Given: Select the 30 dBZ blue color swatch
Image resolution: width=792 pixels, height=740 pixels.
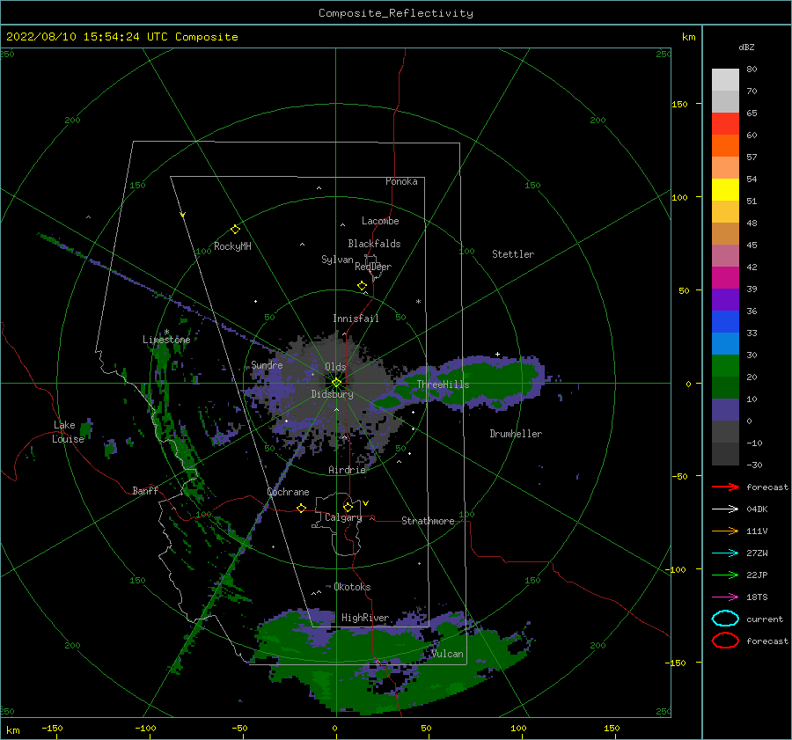Looking at the screenshot, I should pyautogui.click(x=725, y=343).
